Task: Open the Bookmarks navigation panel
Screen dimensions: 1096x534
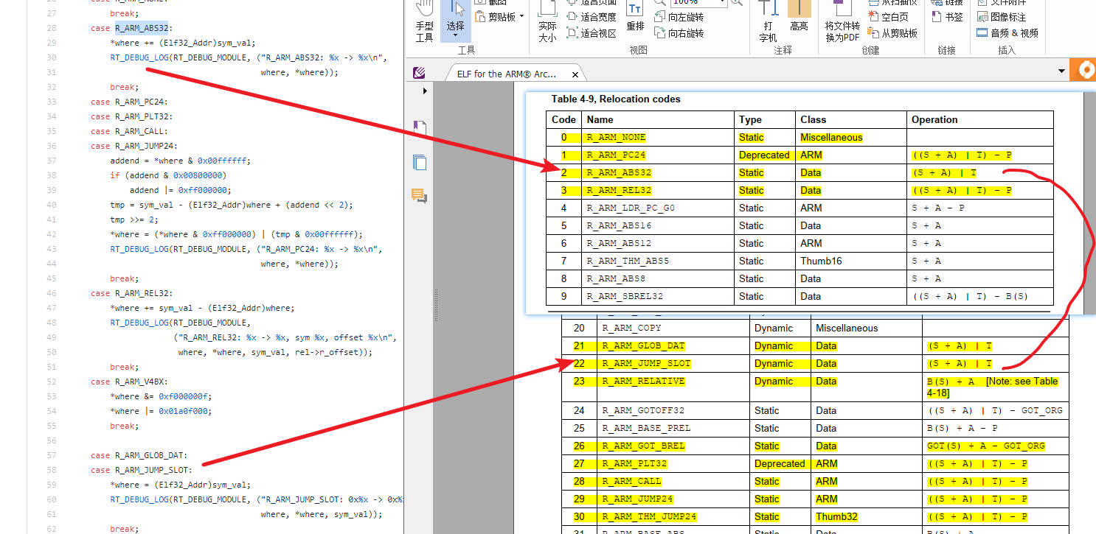Action: tap(420, 128)
